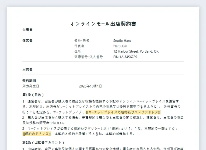
Task: Select the Haru Kim representative value
Action: click(120, 46)
